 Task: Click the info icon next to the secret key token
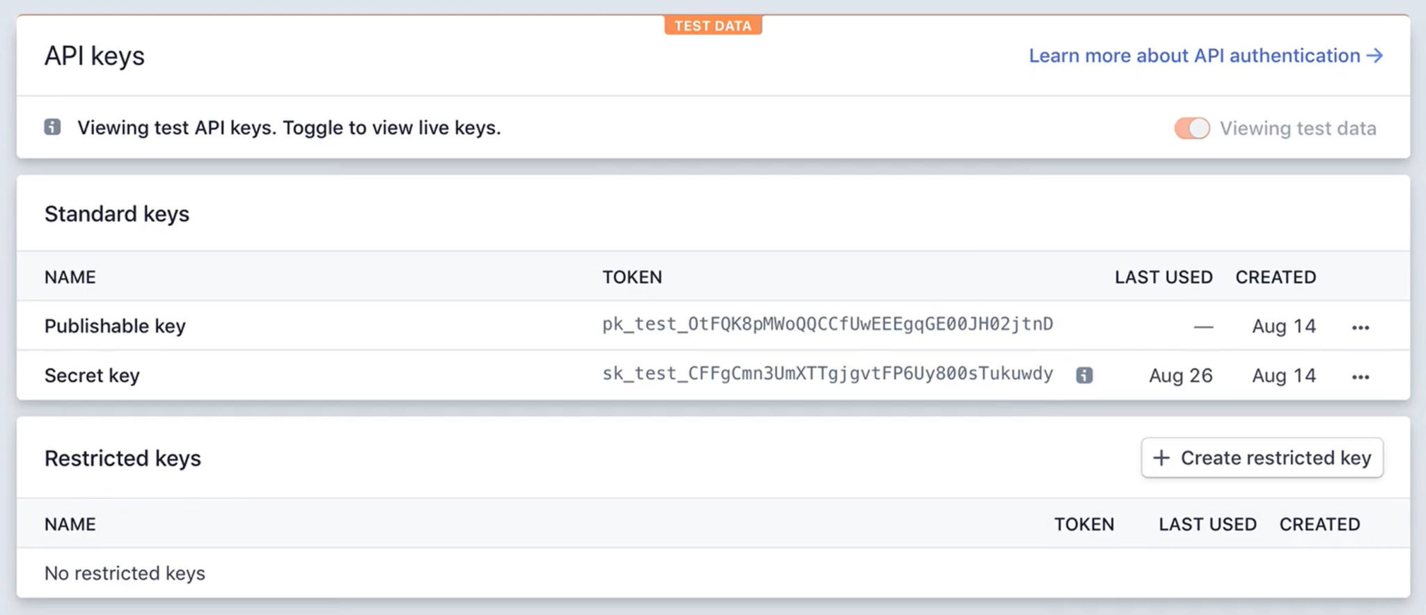[x=1084, y=376]
